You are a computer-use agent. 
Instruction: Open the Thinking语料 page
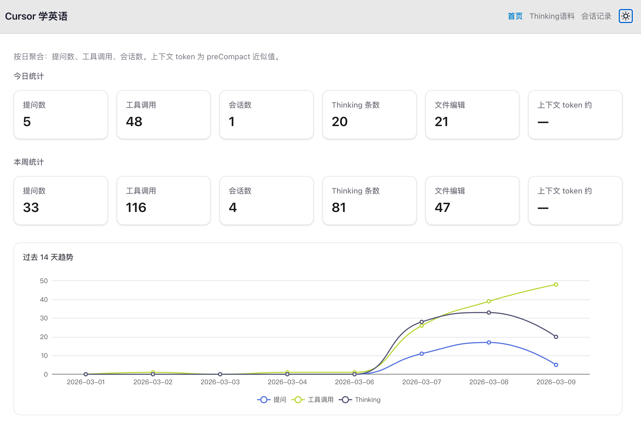pyautogui.click(x=552, y=16)
